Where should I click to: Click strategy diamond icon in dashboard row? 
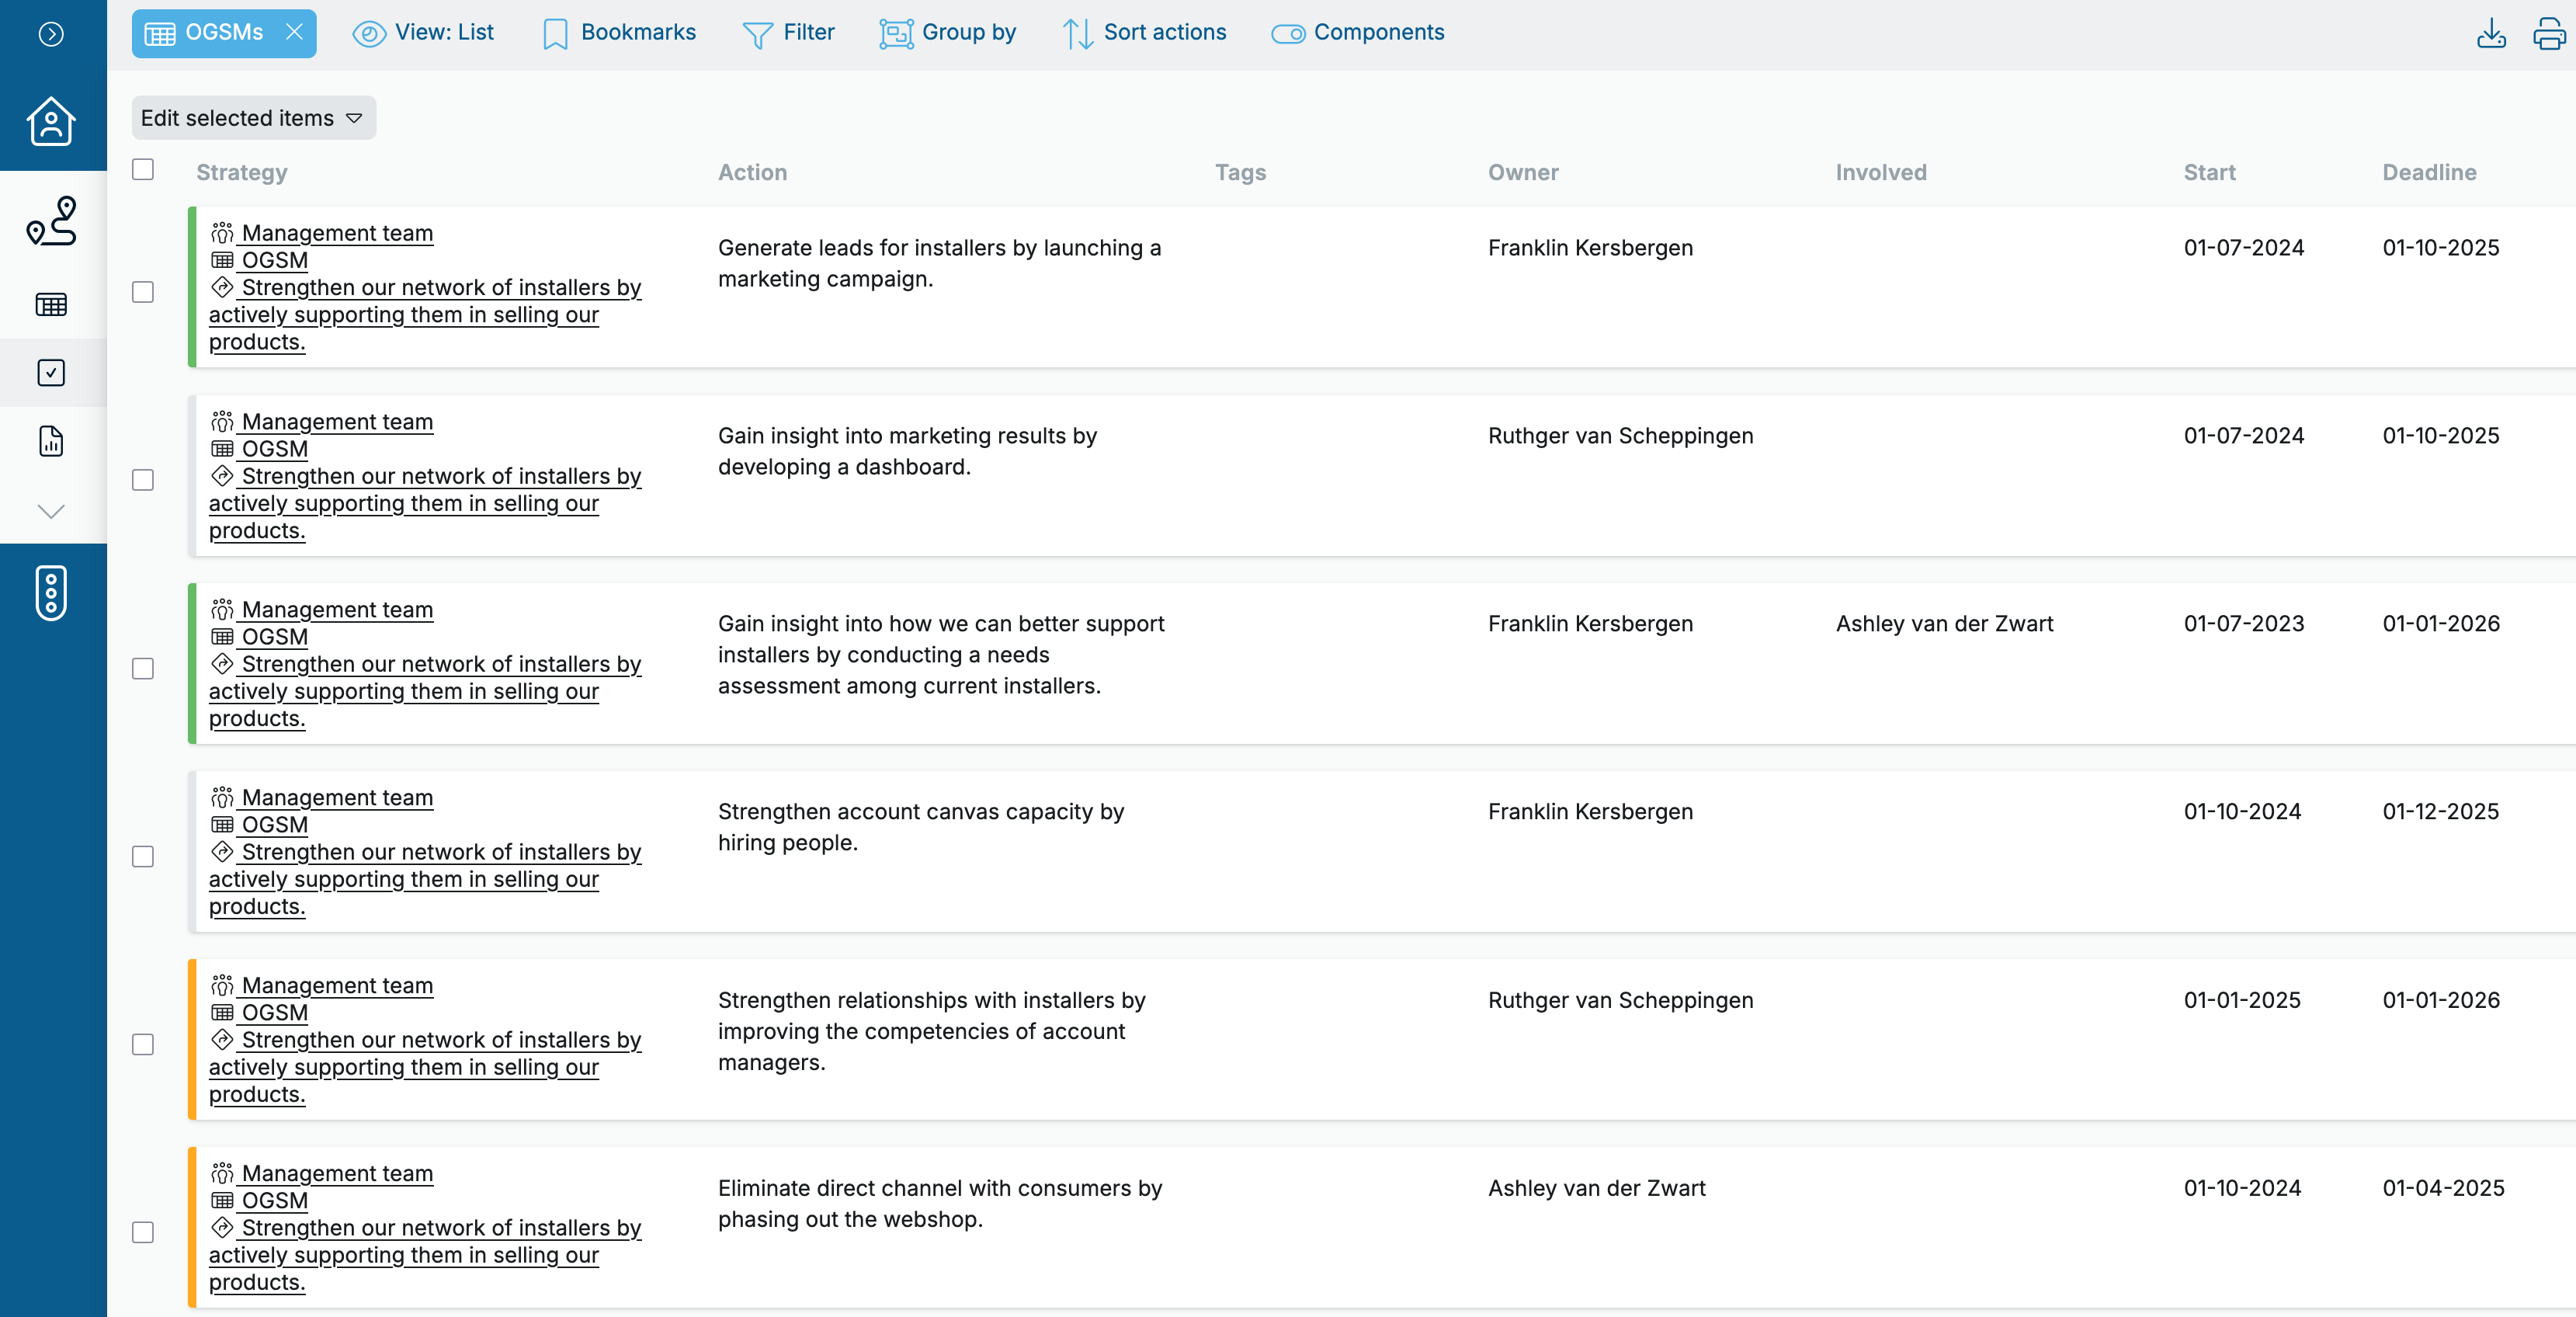[x=222, y=475]
